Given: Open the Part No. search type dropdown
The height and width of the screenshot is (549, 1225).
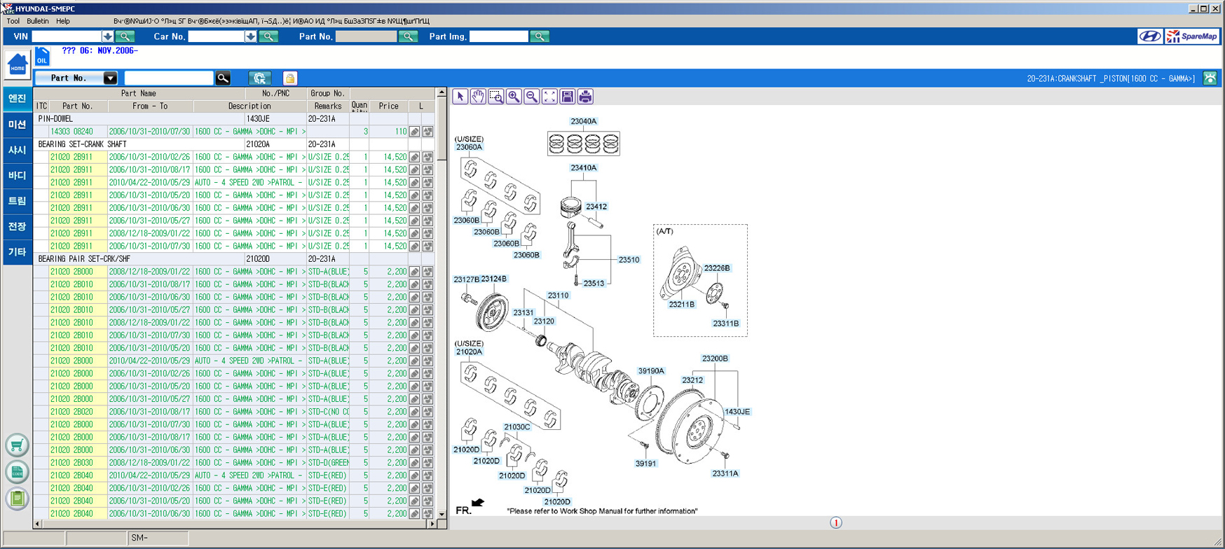Looking at the screenshot, I should point(110,78).
